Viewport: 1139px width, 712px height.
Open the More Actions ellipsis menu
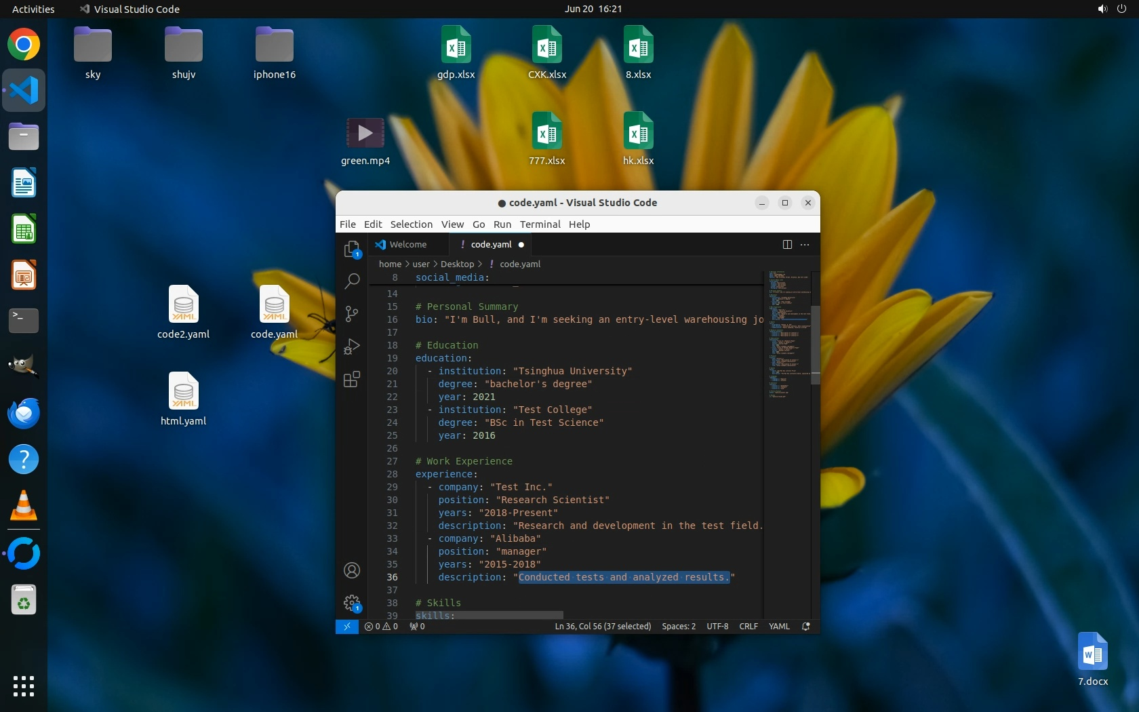click(805, 245)
